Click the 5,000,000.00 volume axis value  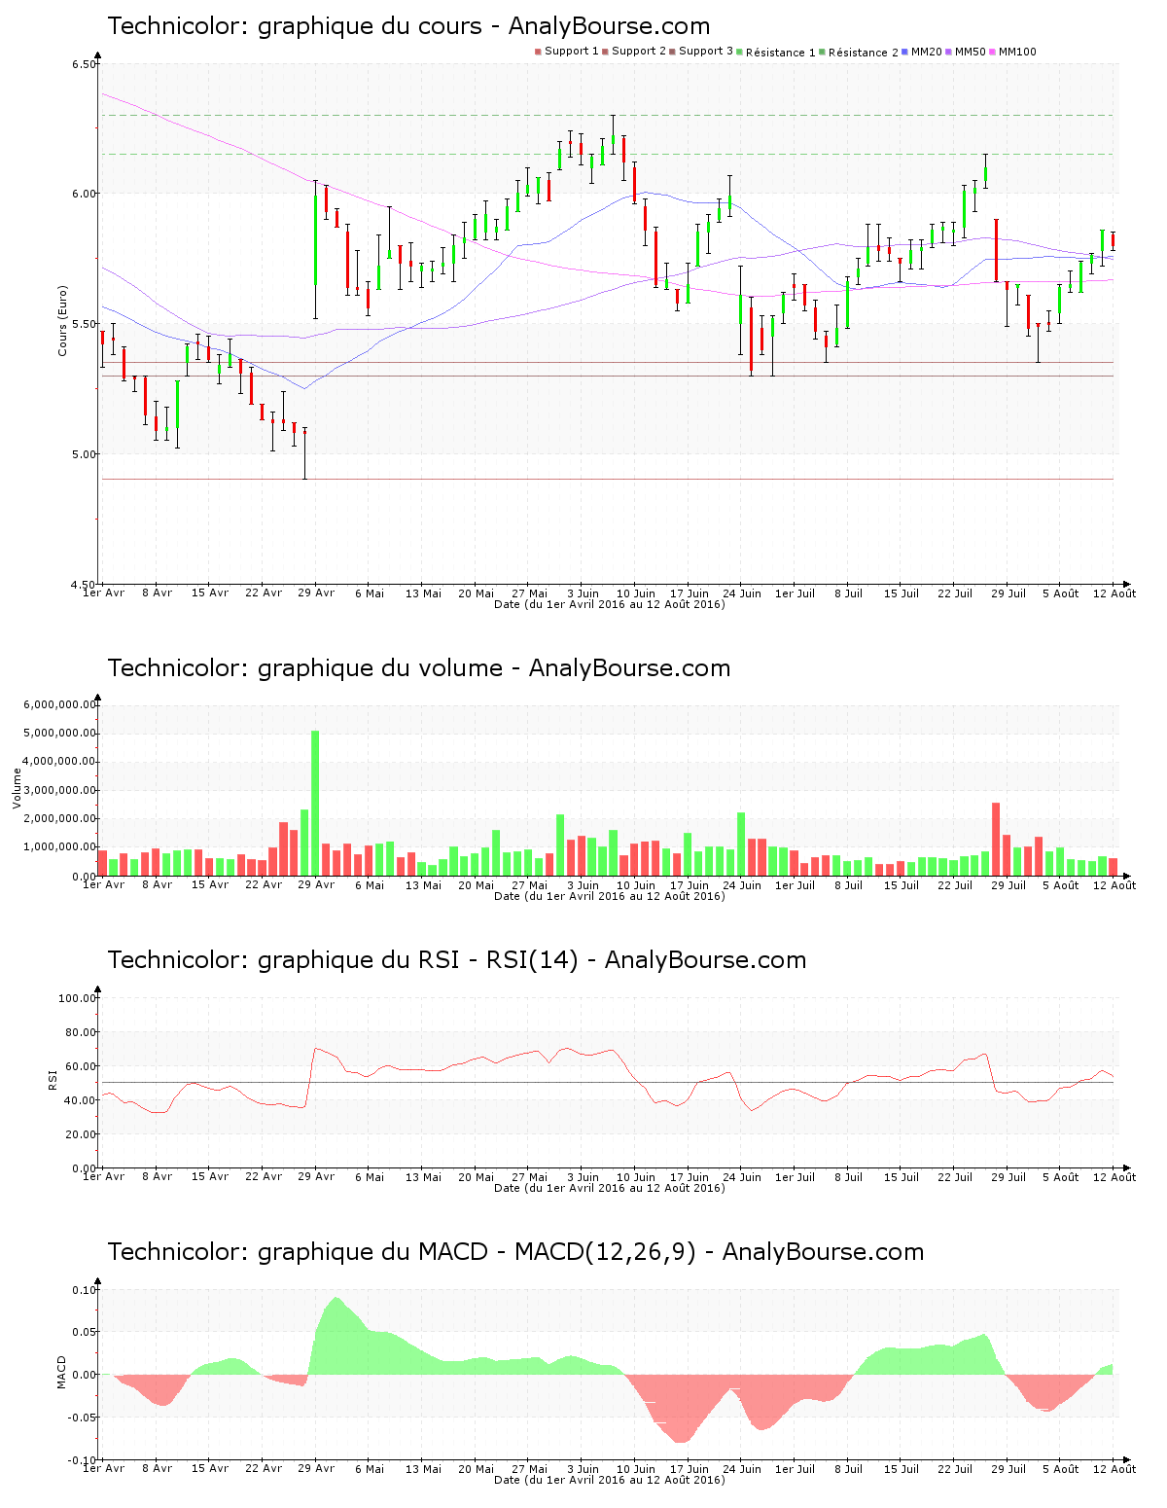point(61,733)
